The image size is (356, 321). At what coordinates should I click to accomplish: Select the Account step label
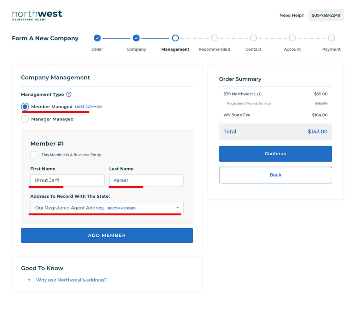[x=292, y=49]
